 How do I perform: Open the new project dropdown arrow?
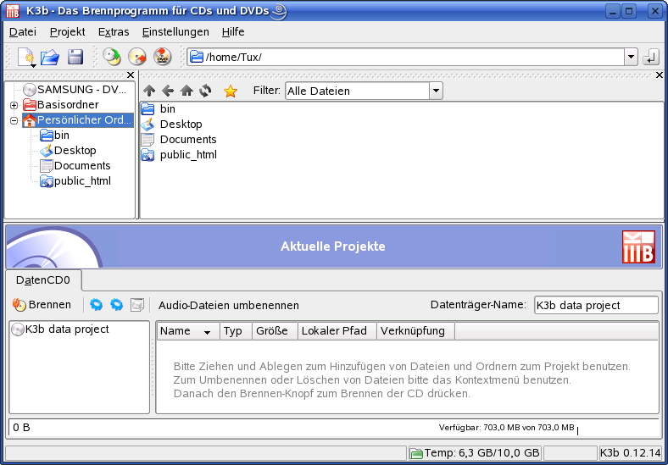pos(32,64)
